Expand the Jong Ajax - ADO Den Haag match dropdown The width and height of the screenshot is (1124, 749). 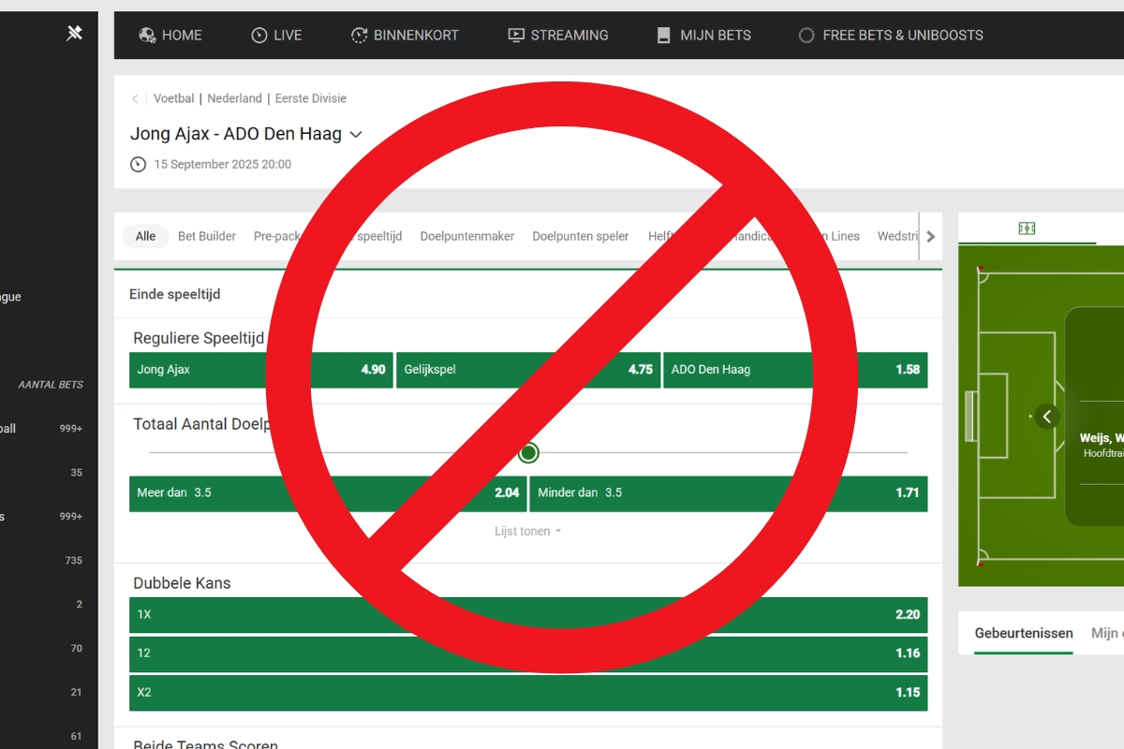pos(356,135)
